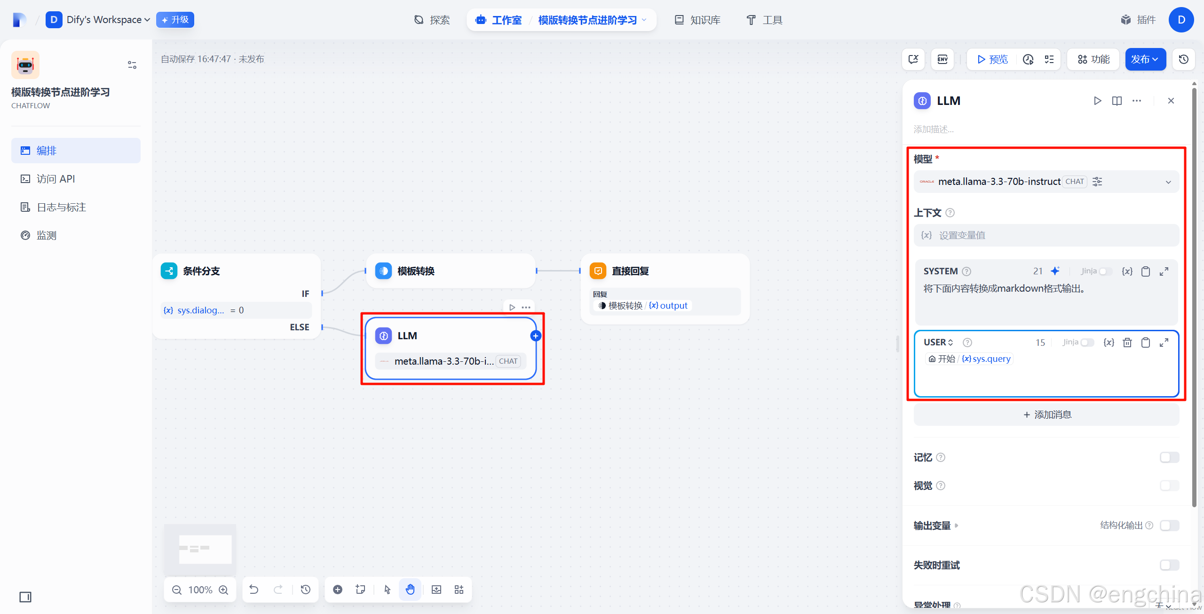
Task: Enable the 记忆 memory toggle
Action: [1169, 457]
